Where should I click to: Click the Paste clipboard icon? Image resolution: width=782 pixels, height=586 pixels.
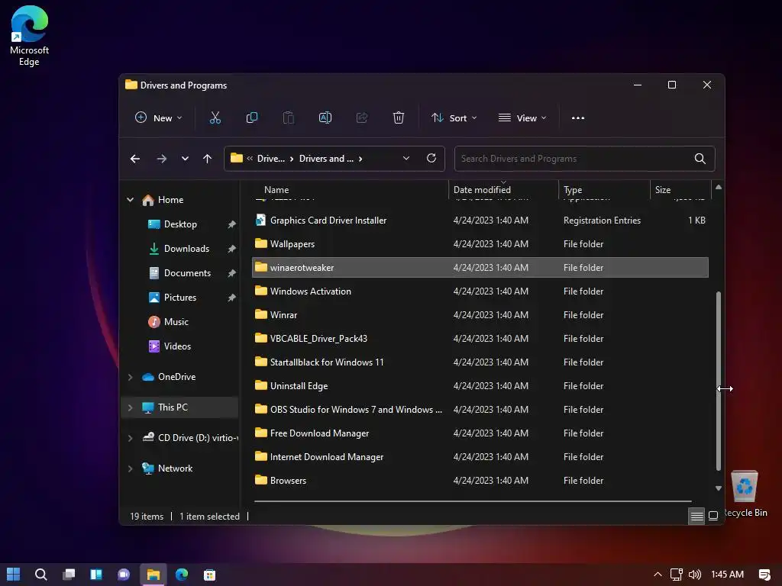tap(288, 118)
